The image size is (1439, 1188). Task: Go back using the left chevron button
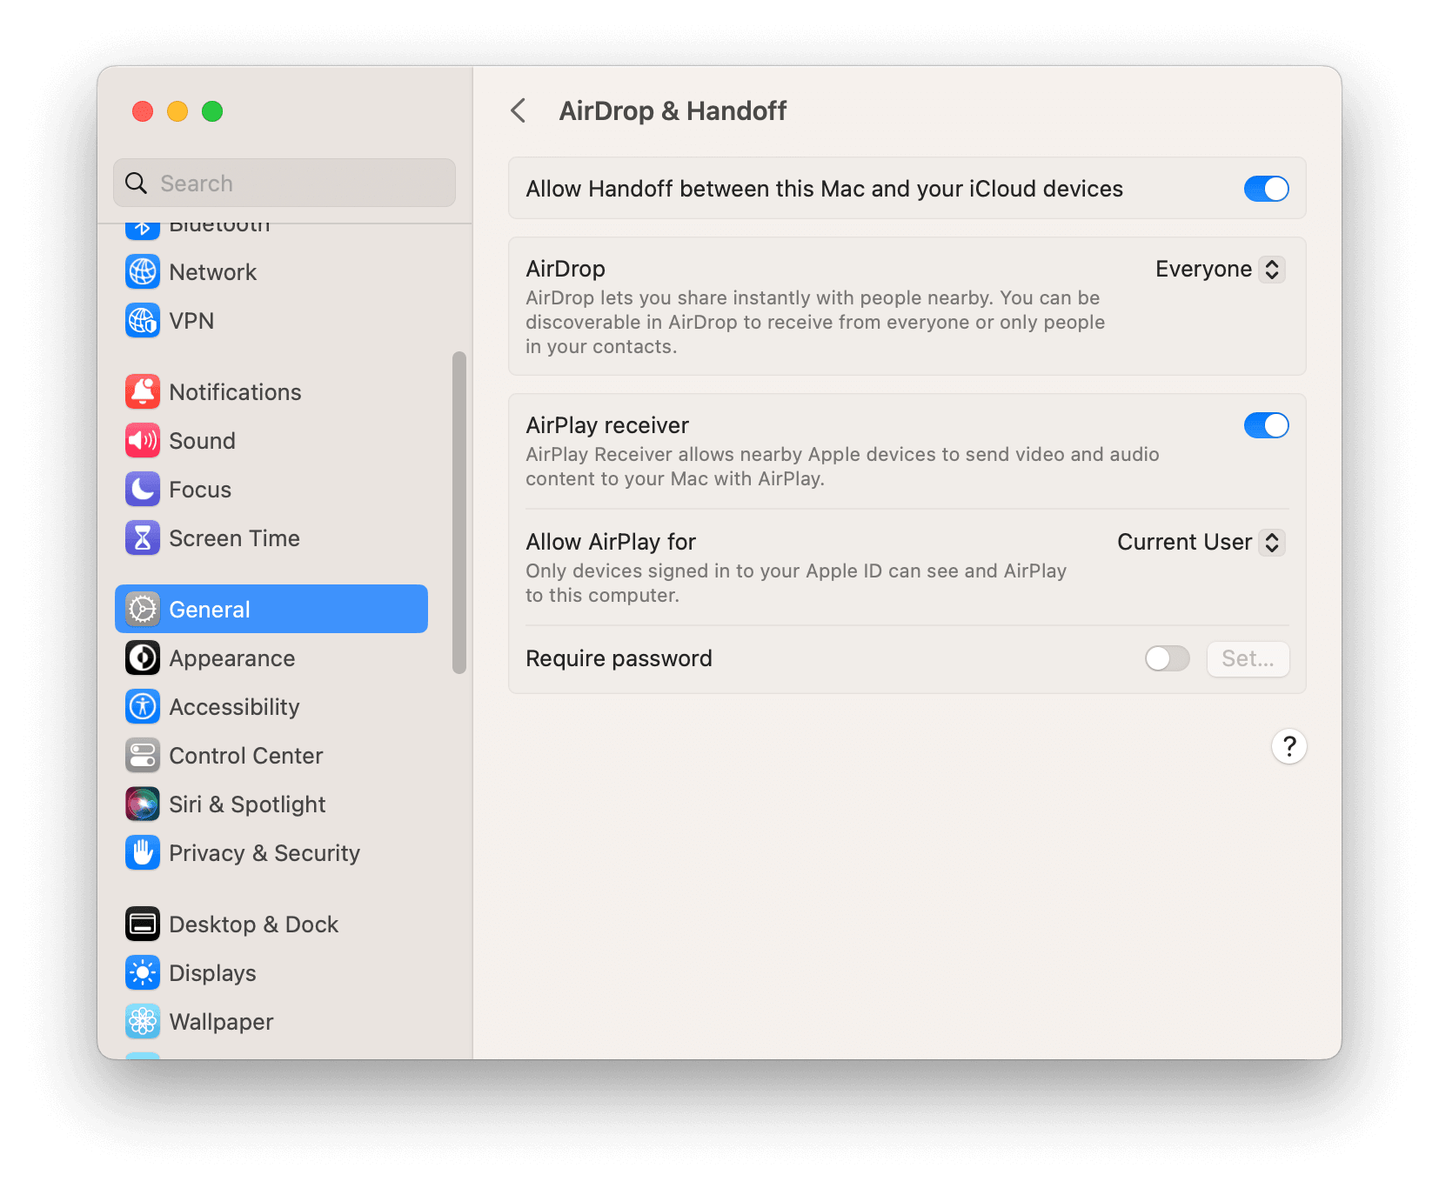(519, 111)
